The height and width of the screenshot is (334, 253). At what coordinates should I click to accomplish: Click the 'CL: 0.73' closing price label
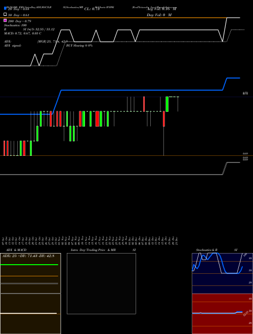pos(92,9)
